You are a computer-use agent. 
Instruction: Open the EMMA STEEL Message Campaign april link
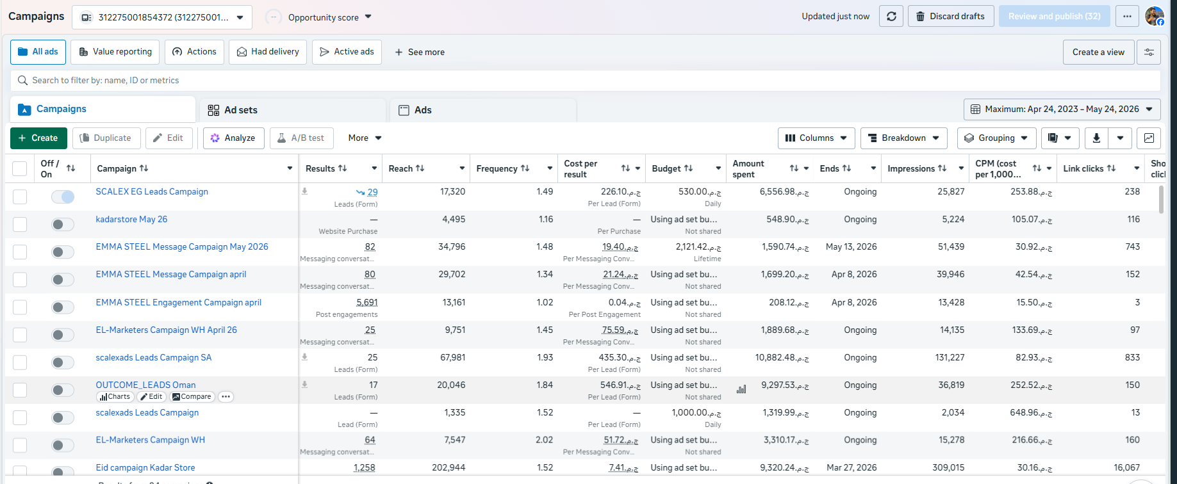pos(171,274)
